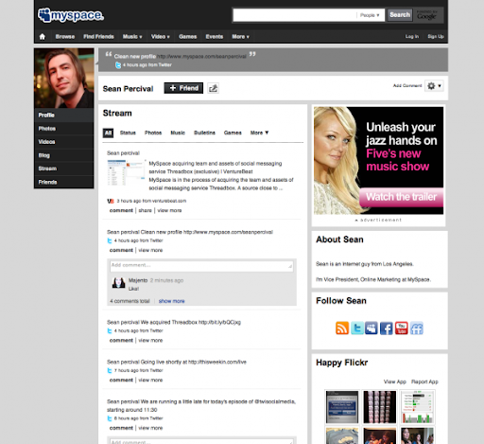The height and width of the screenshot is (444, 484).
Task: Click Majento's comment avatar
Action: click(119, 282)
